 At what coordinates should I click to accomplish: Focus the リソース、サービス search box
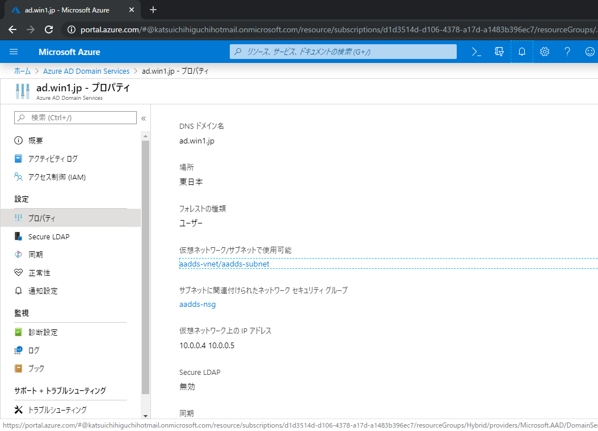[x=343, y=52]
